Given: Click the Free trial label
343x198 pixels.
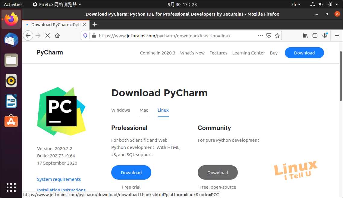Looking at the screenshot, I should coord(131,187).
